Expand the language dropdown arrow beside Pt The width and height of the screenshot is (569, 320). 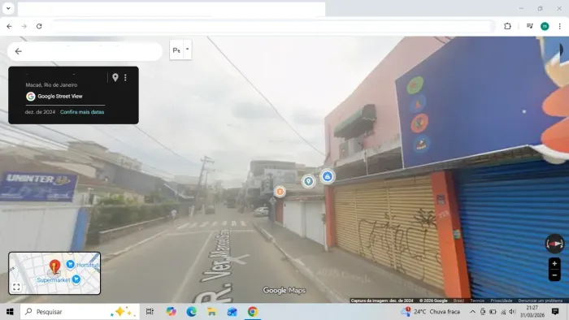(187, 50)
